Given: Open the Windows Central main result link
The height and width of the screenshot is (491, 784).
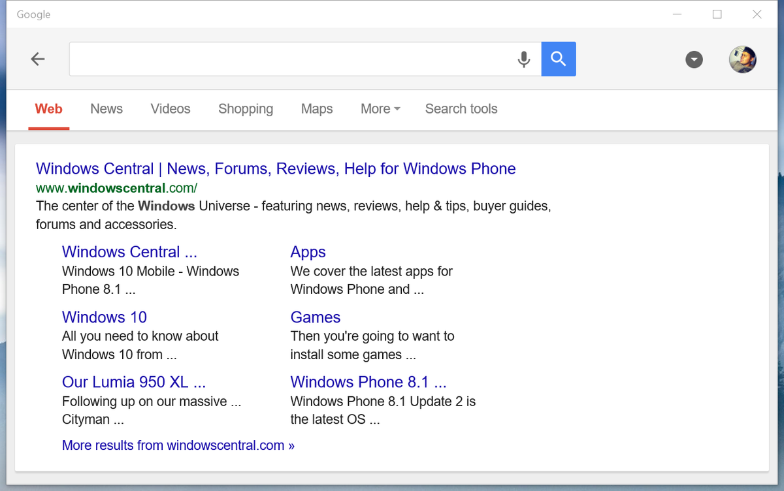Looking at the screenshot, I should [x=276, y=168].
